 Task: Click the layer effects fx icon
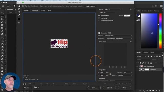coord(143,90)
